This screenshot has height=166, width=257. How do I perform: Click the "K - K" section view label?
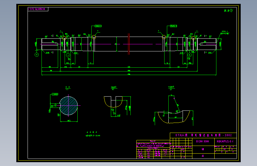point(68,87)
